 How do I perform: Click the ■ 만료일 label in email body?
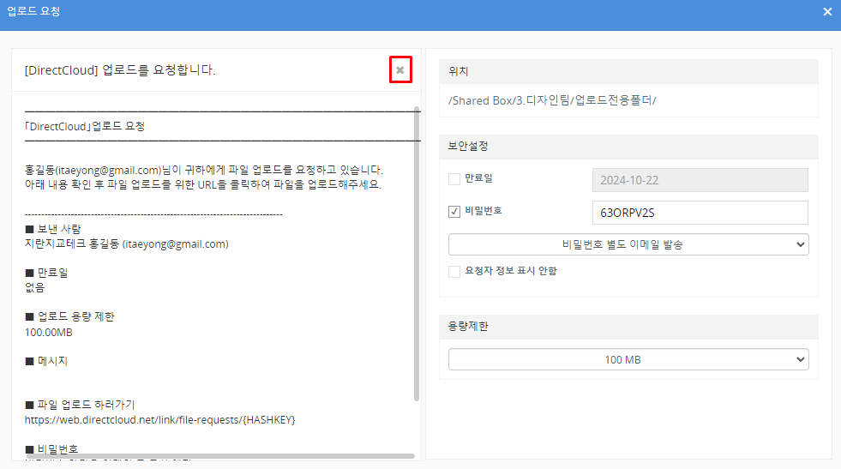point(46,273)
